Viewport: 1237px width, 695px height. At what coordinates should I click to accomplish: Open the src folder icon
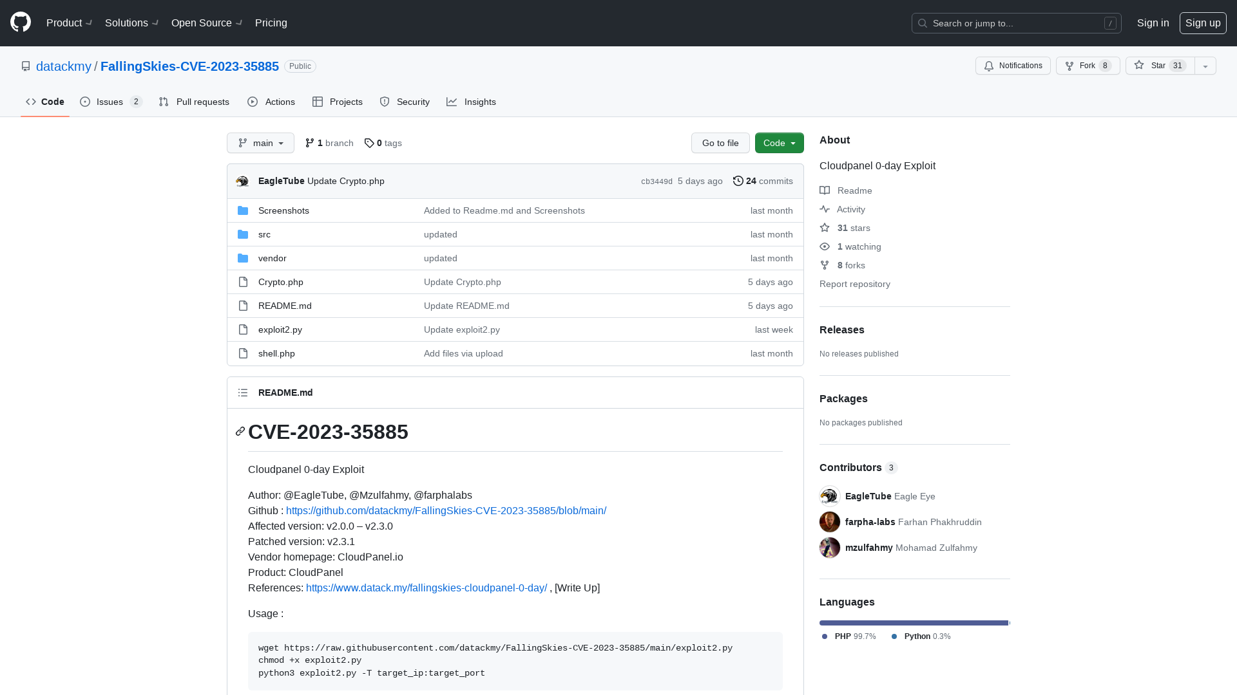(243, 234)
